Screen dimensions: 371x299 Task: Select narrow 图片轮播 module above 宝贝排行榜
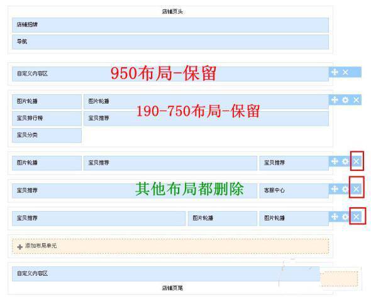click(47, 102)
